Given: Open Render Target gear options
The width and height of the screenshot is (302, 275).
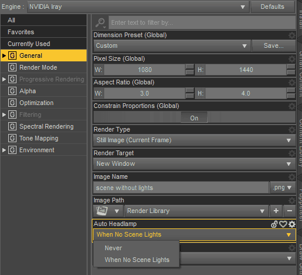Looking at the screenshot, I should tap(292, 153).
